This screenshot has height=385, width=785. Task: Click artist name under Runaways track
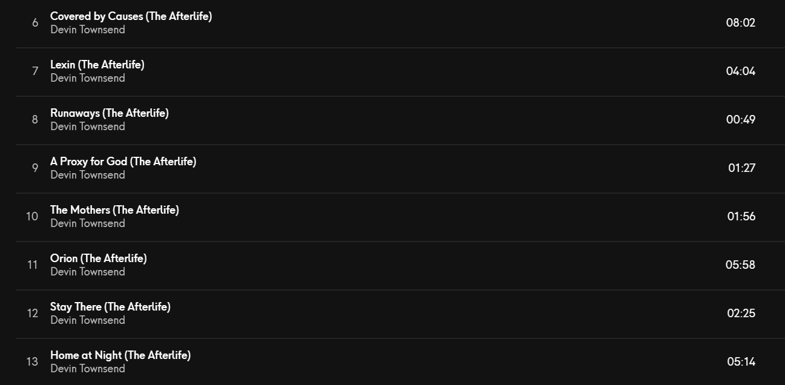pyautogui.click(x=88, y=127)
